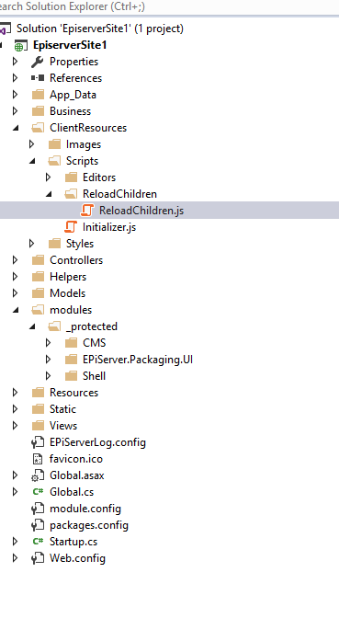Click the Controllers folder icon
The width and height of the screenshot is (339, 618).
pos(38,260)
